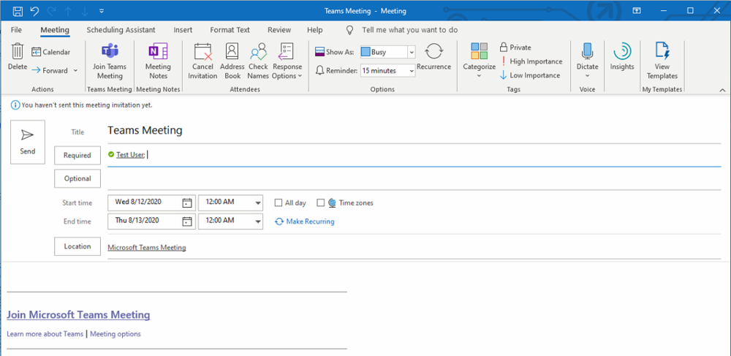Viewport: 731px width, 356px height.
Task: Open the Reminder 15 minutes dropdown
Action: coord(388,71)
